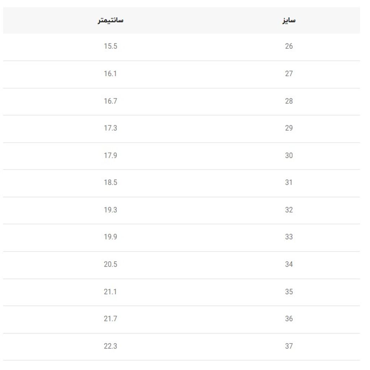Viewport: 370px width, 370px height.
Task: Select size 29 cell
Action: (289, 128)
